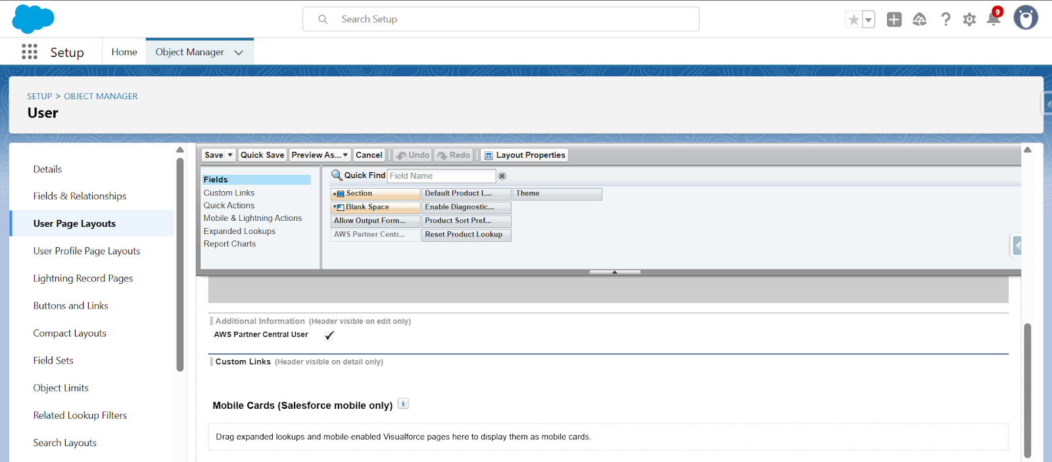
Task: Expand the Save button dropdown arrow
Action: coord(230,155)
